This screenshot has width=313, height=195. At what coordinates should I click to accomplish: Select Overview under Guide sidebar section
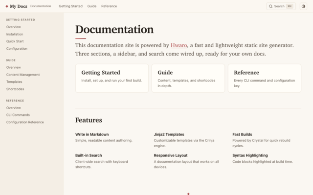pyautogui.click(x=13, y=67)
